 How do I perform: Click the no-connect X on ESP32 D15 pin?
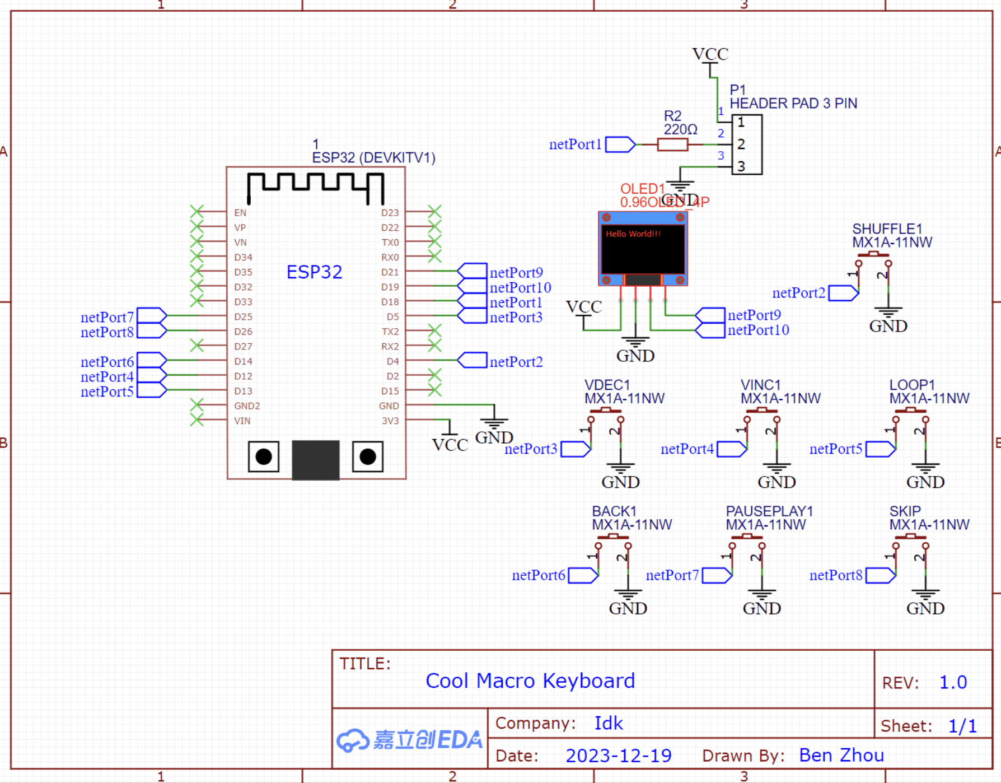[x=434, y=390]
